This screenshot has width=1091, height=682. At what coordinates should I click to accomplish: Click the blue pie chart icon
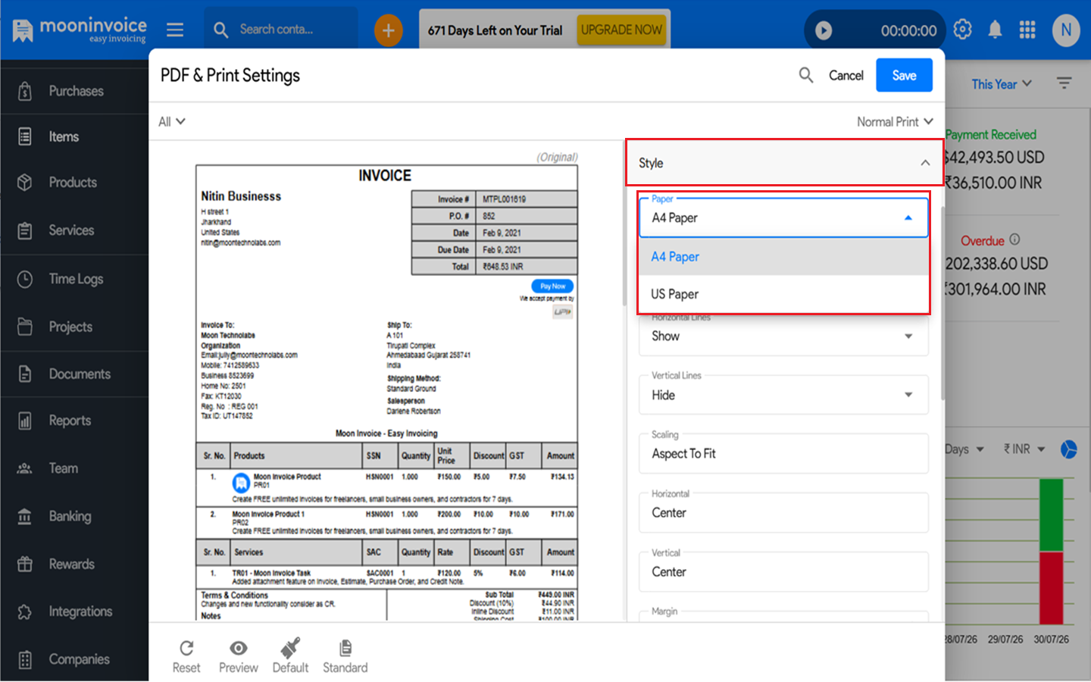coord(1069,449)
